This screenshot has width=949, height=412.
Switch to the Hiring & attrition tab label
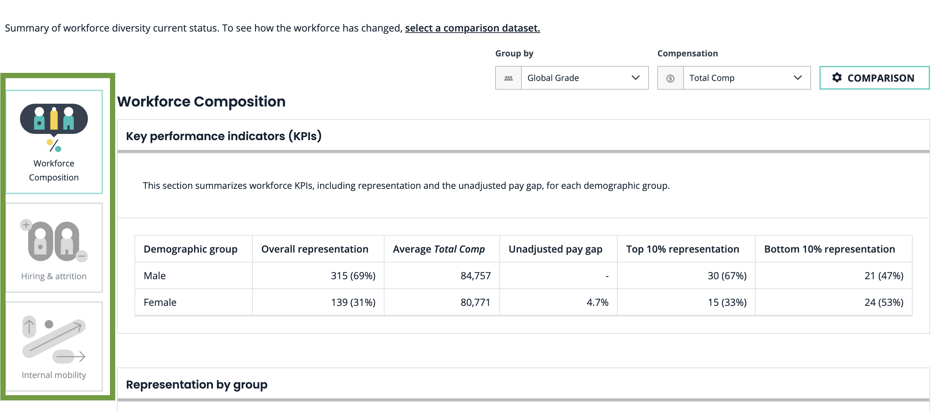click(54, 276)
